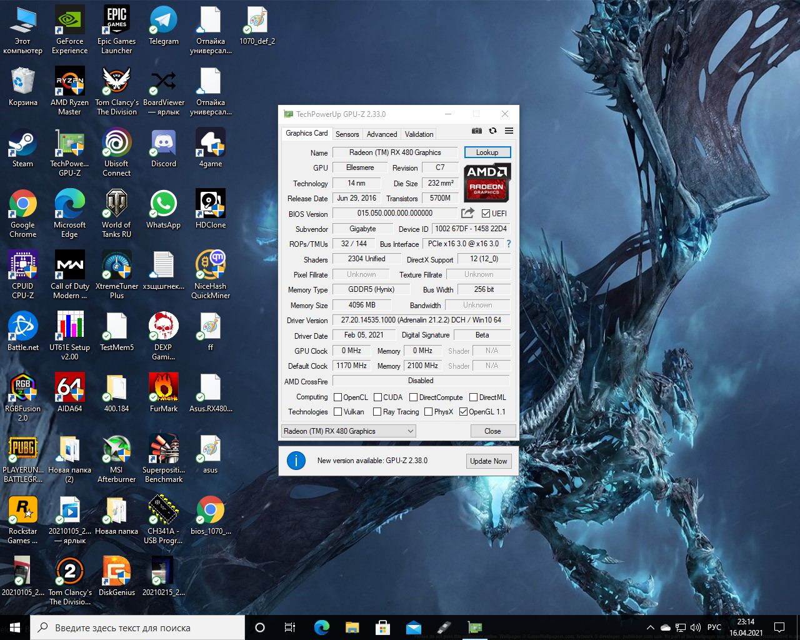This screenshot has height=640, width=800.
Task: Switch to the Sensors tab
Action: (347, 134)
